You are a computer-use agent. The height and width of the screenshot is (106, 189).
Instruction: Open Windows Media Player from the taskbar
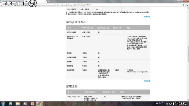click(25, 104)
